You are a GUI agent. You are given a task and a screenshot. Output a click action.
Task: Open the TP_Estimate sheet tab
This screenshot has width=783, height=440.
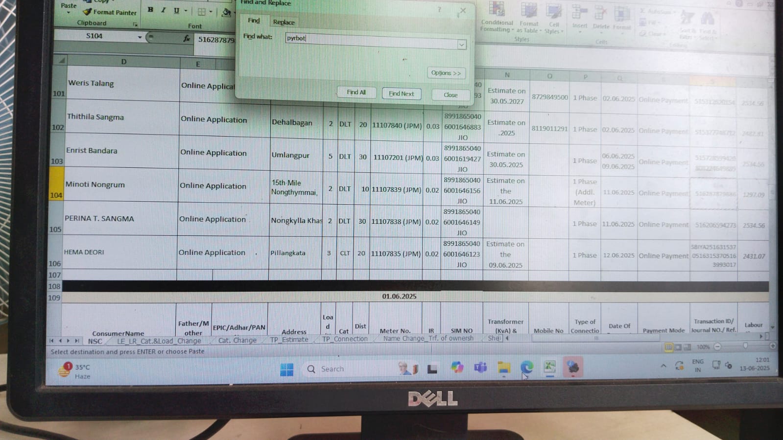click(289, 340)
